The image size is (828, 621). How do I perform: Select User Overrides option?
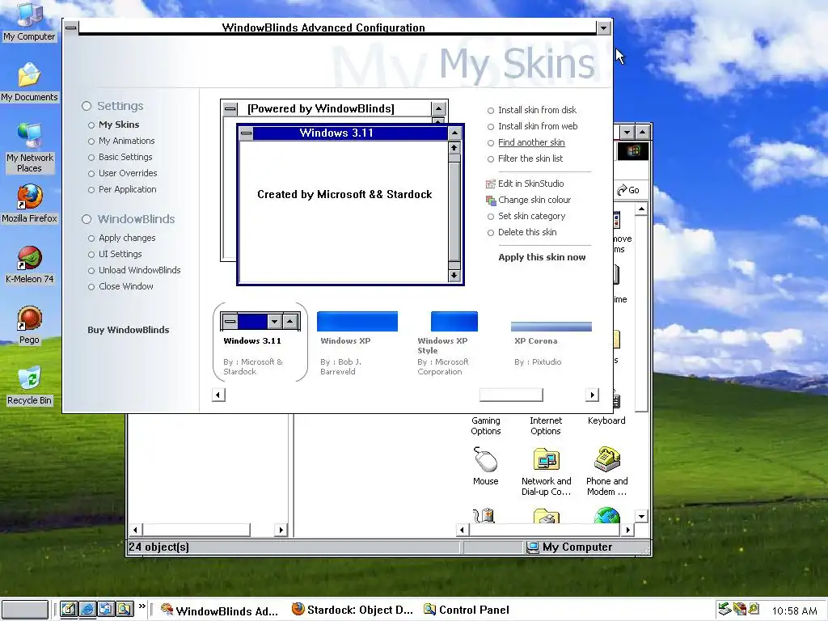pyautogui.click(x=127, y=173)
